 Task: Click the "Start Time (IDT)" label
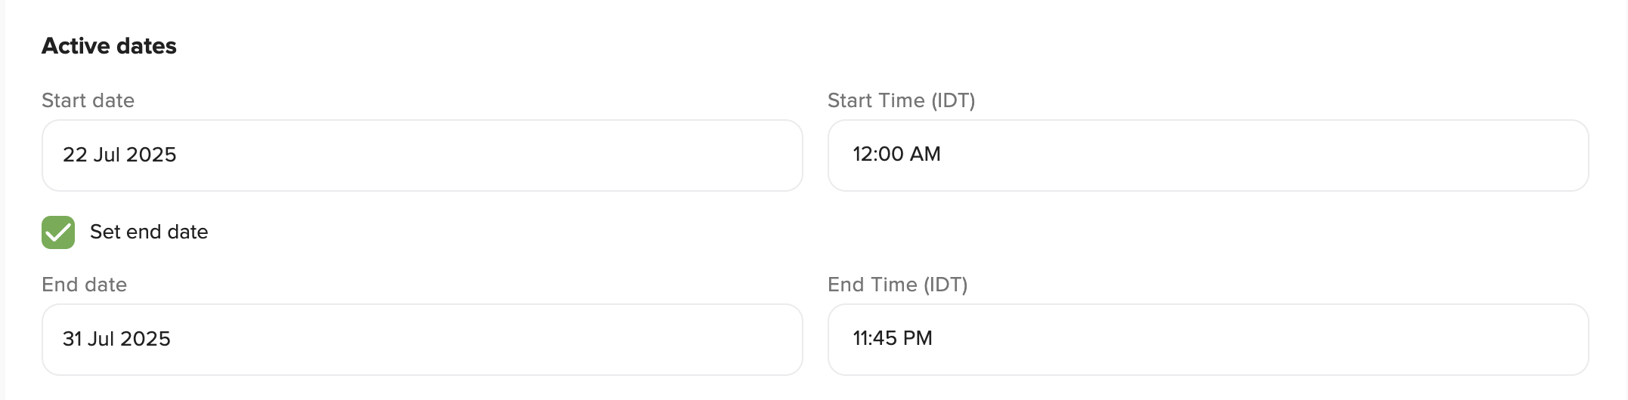click(x=901, y=100)
